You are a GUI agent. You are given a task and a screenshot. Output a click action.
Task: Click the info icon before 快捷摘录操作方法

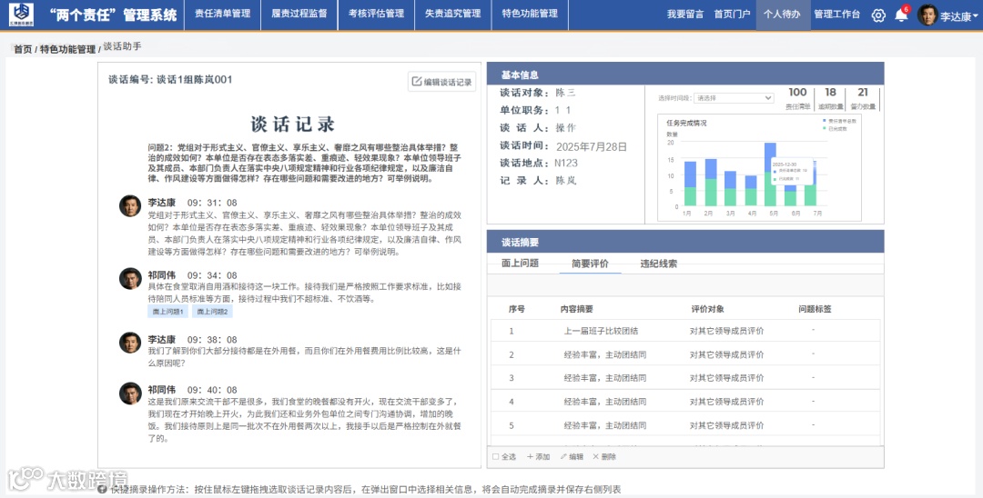pyautogui.click(x=102, y=489)
